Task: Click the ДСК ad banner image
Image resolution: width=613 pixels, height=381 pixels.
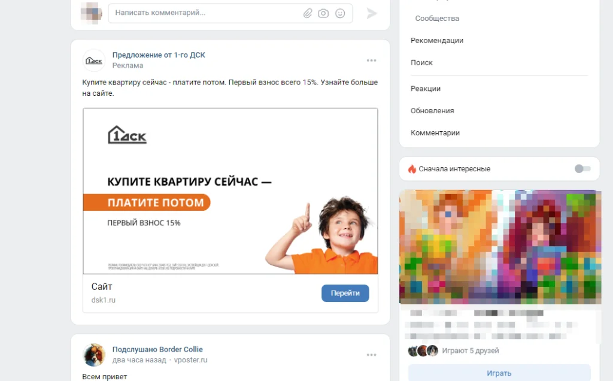Action: 230,191
